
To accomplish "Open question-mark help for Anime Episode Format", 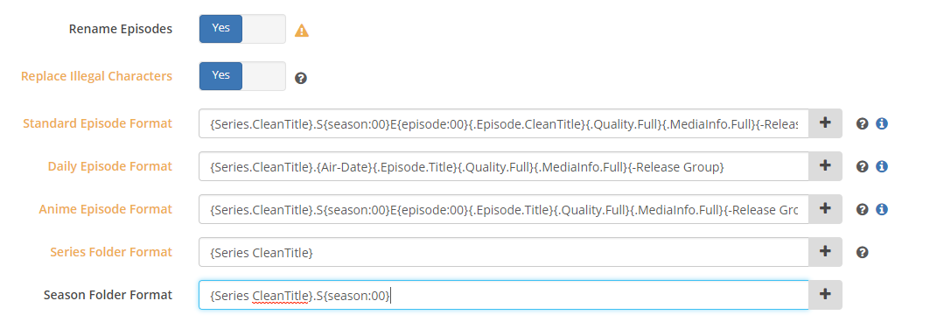I will pyautogui.click(x=863, y=209).
